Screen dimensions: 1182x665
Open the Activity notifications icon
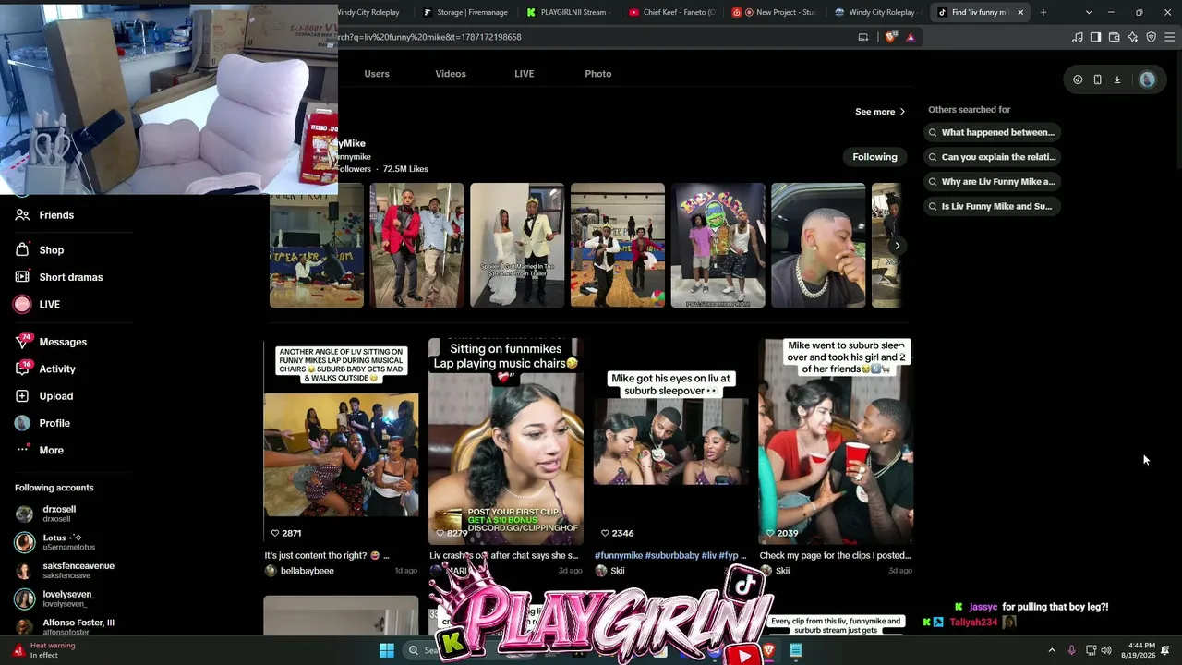pos(22,369)
